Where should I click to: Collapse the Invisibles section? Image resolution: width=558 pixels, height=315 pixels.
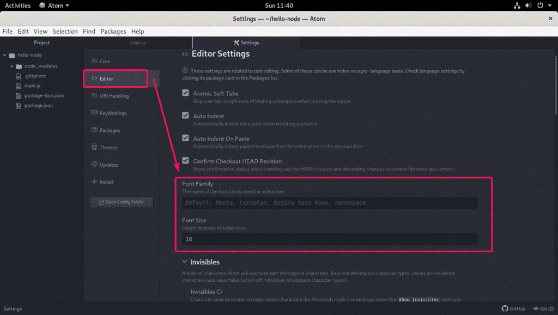pos(184,262)
